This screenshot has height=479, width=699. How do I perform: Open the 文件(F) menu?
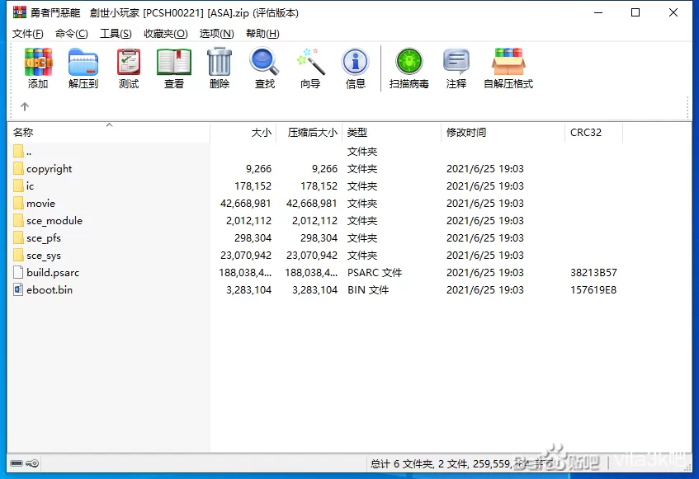27,33
